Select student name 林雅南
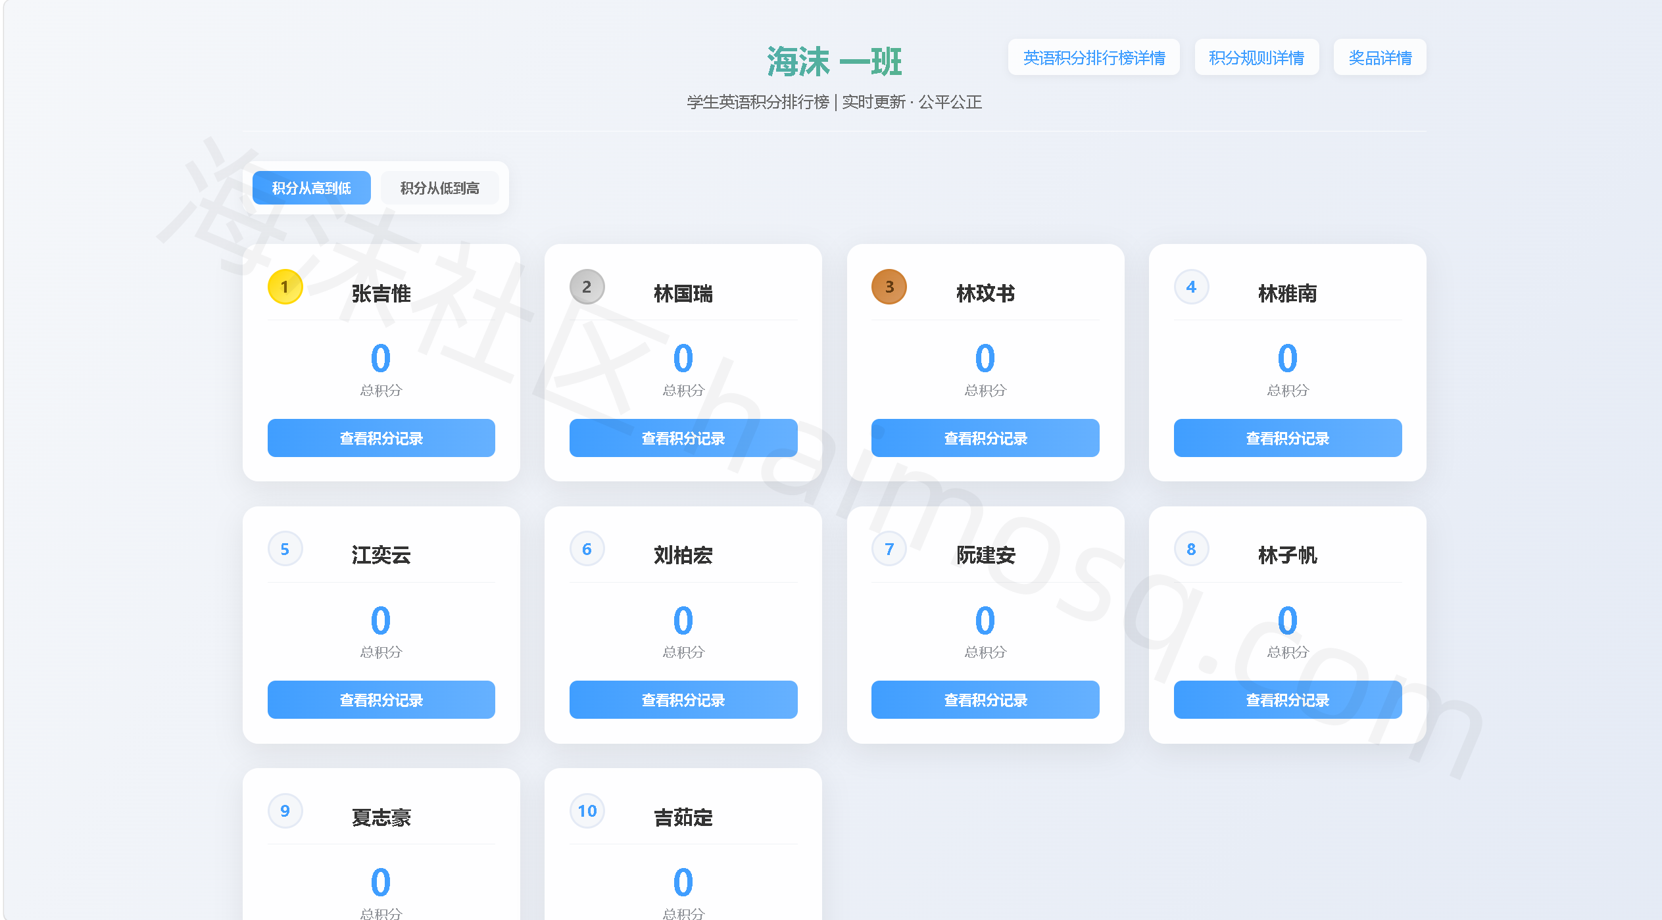This screenshot has height=920, width=1662. (x=1288, y=293)
